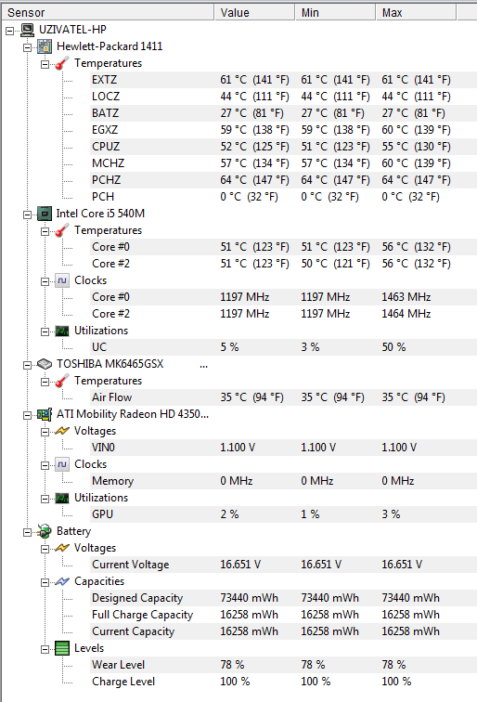Click the Max column header
This screenshot has height=702, width=477.
click(x=416, y=13)
